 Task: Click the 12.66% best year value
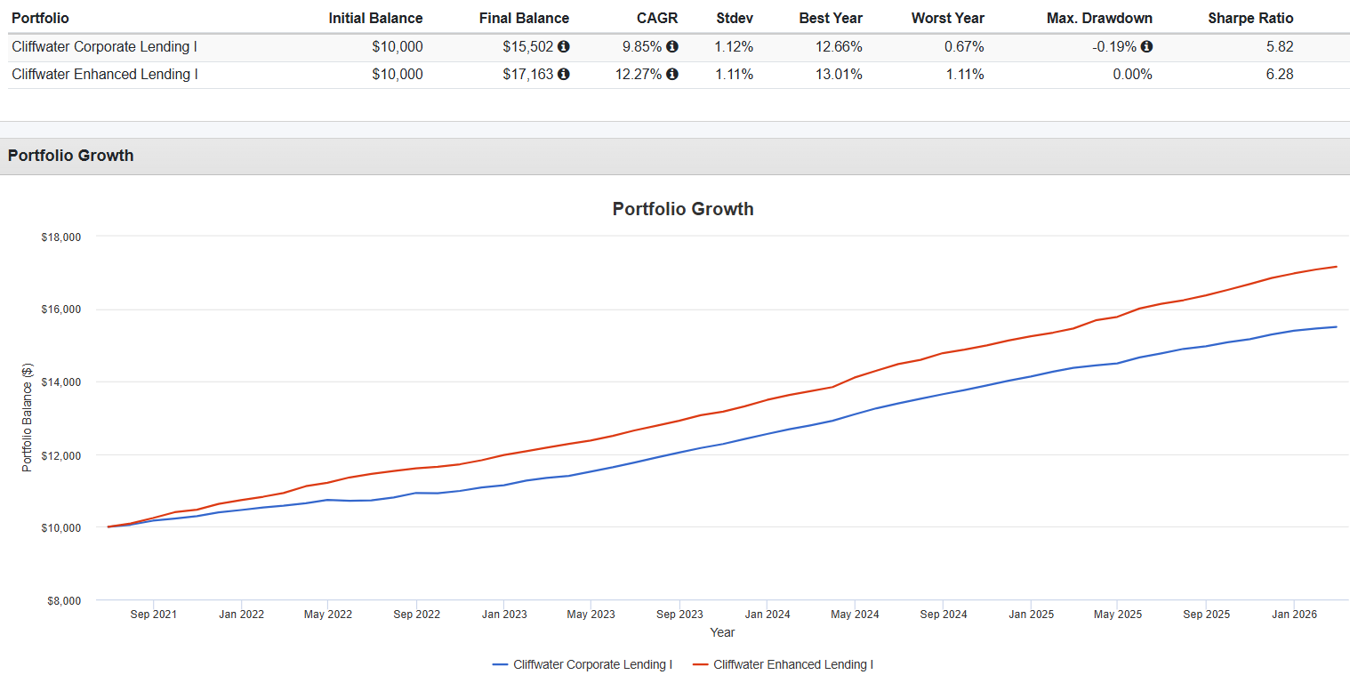click(x=839, y=47)
